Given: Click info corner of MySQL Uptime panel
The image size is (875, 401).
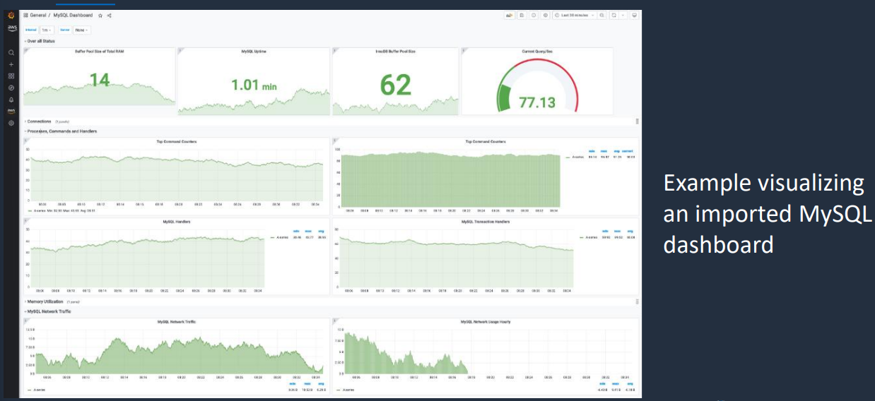Looking at the screenshot, I should coord(180,50).
